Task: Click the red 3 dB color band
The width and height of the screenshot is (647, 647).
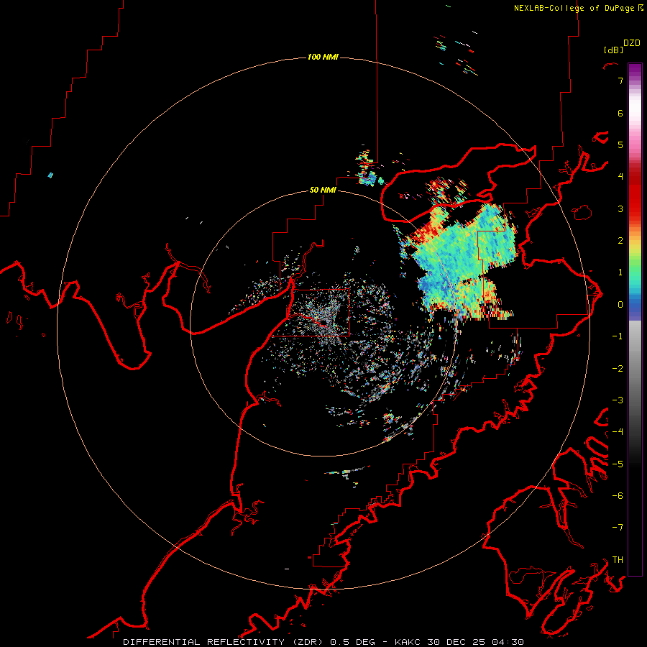Action: [635, 208]
